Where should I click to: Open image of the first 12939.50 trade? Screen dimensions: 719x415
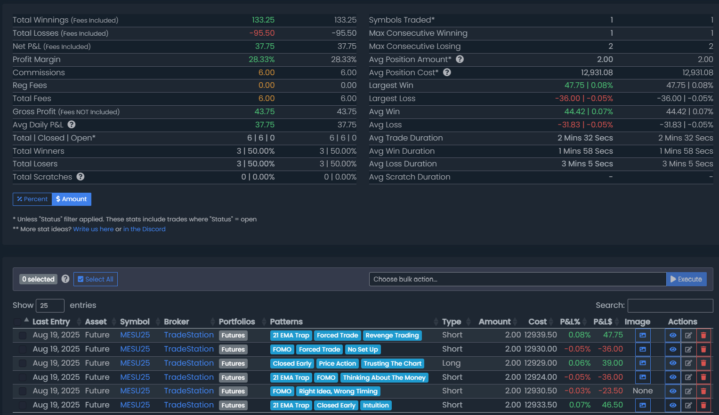click(x=643, y=335)
